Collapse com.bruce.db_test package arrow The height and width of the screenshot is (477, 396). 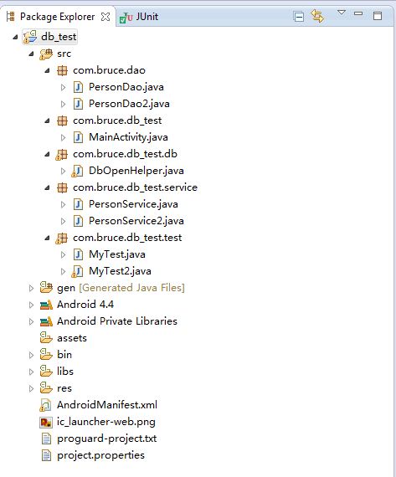click(47, 121)
